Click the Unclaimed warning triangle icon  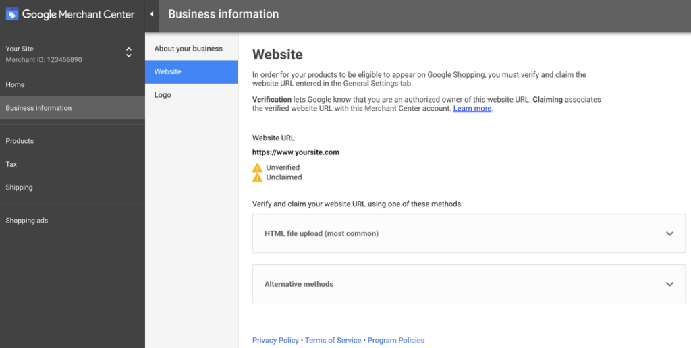click(257, 177)
